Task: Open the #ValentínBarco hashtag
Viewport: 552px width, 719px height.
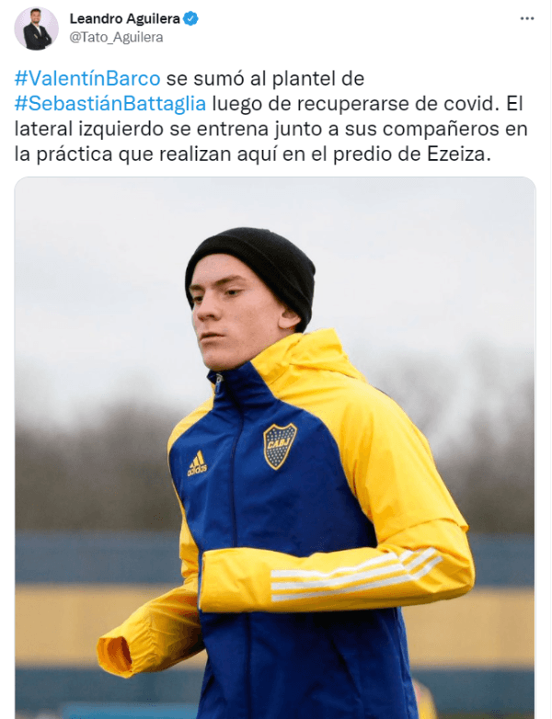Action: (x=87, y=79)
